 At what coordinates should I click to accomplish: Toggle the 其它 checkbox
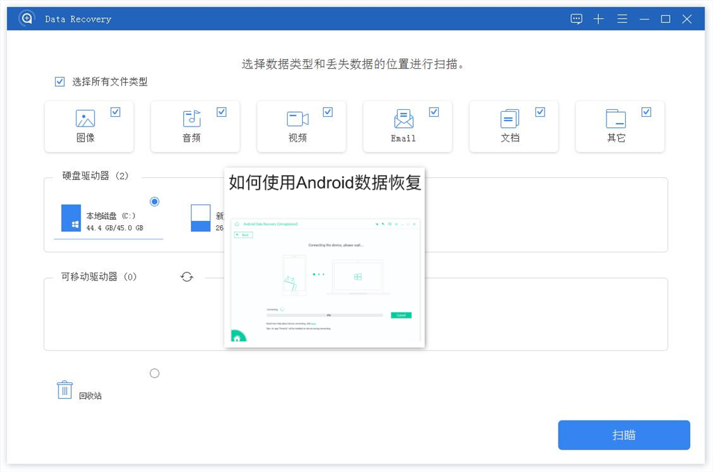[x=646, y=112]
